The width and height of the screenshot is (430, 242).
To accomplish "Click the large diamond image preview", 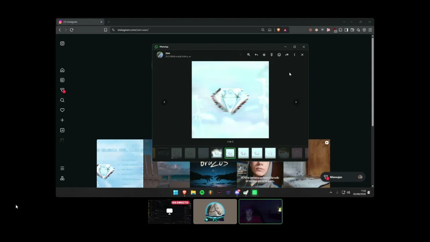I will 230,99.
